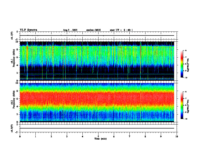The image size is (199, 153).
Task: Select the "start UT = 8 : 40: 1" text
Action: click(121, 30)
